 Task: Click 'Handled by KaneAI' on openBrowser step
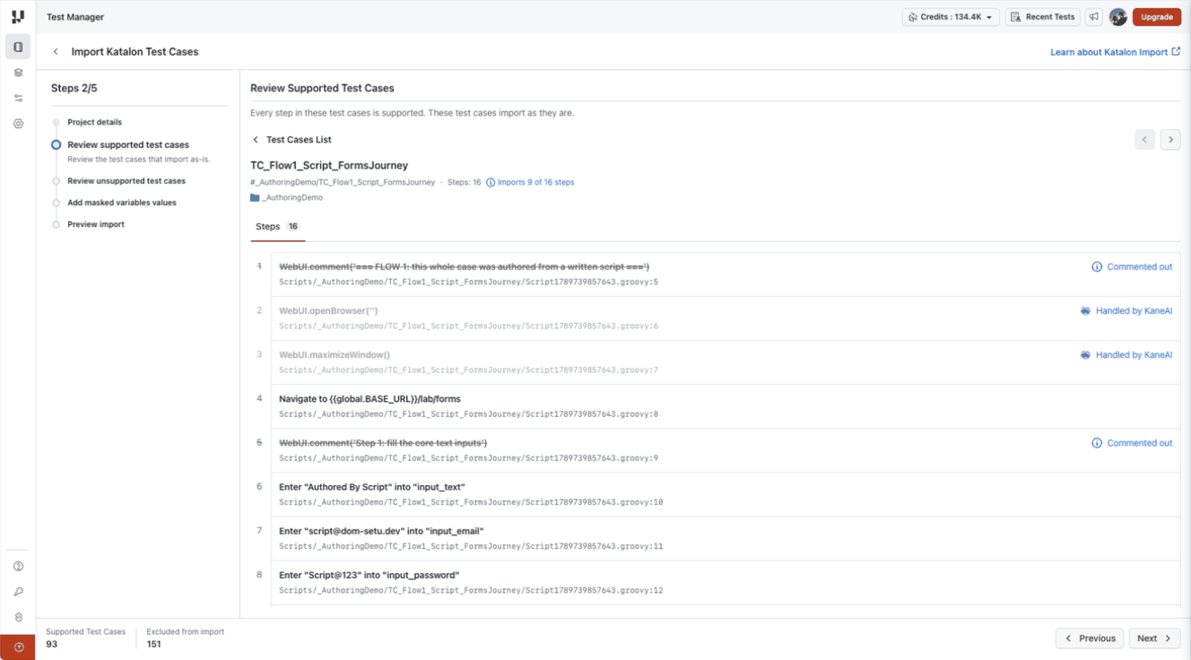click(x=1134, y=311)
